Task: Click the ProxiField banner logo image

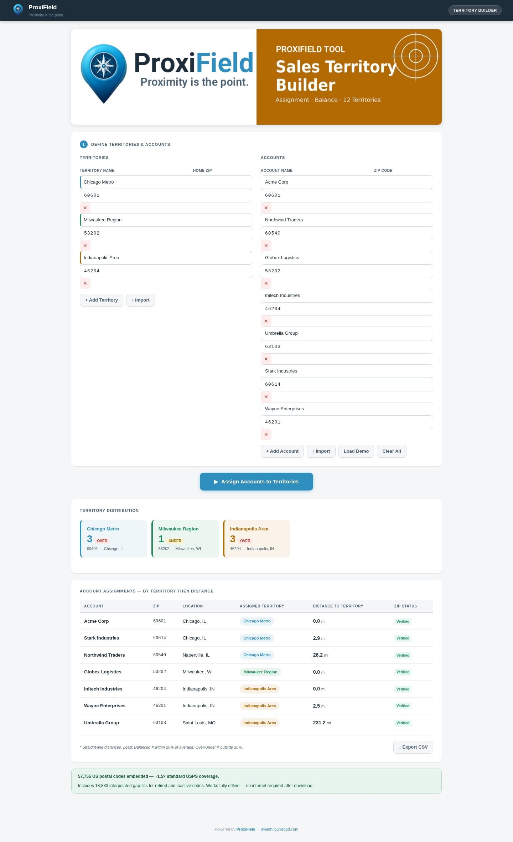Action: click(x=164, y=77)
